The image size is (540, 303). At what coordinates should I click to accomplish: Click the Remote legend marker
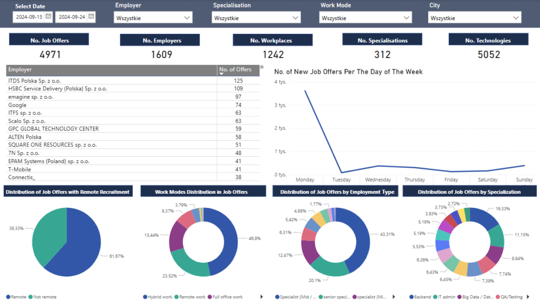tap(7, 297)
